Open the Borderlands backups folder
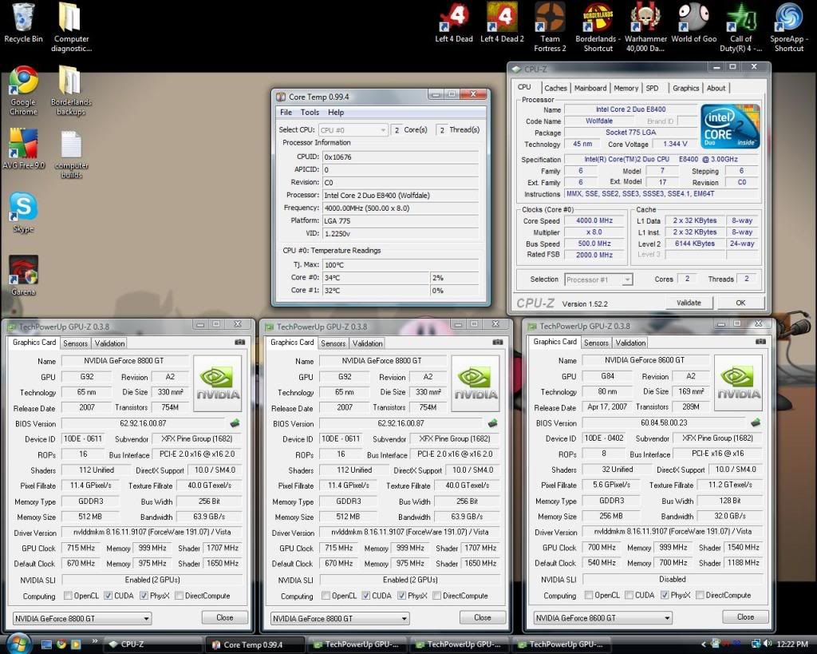The height and width of the screenshot is (654, 817). 71,90
